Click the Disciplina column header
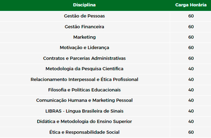 click(x=84, y=5)
